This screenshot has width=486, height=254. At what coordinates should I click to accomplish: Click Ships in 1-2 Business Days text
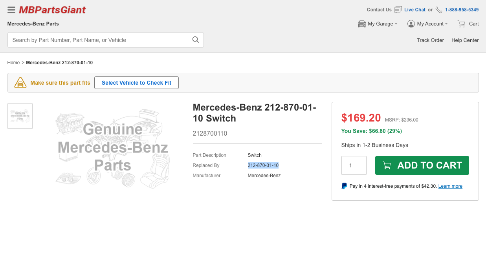(375, 145)
